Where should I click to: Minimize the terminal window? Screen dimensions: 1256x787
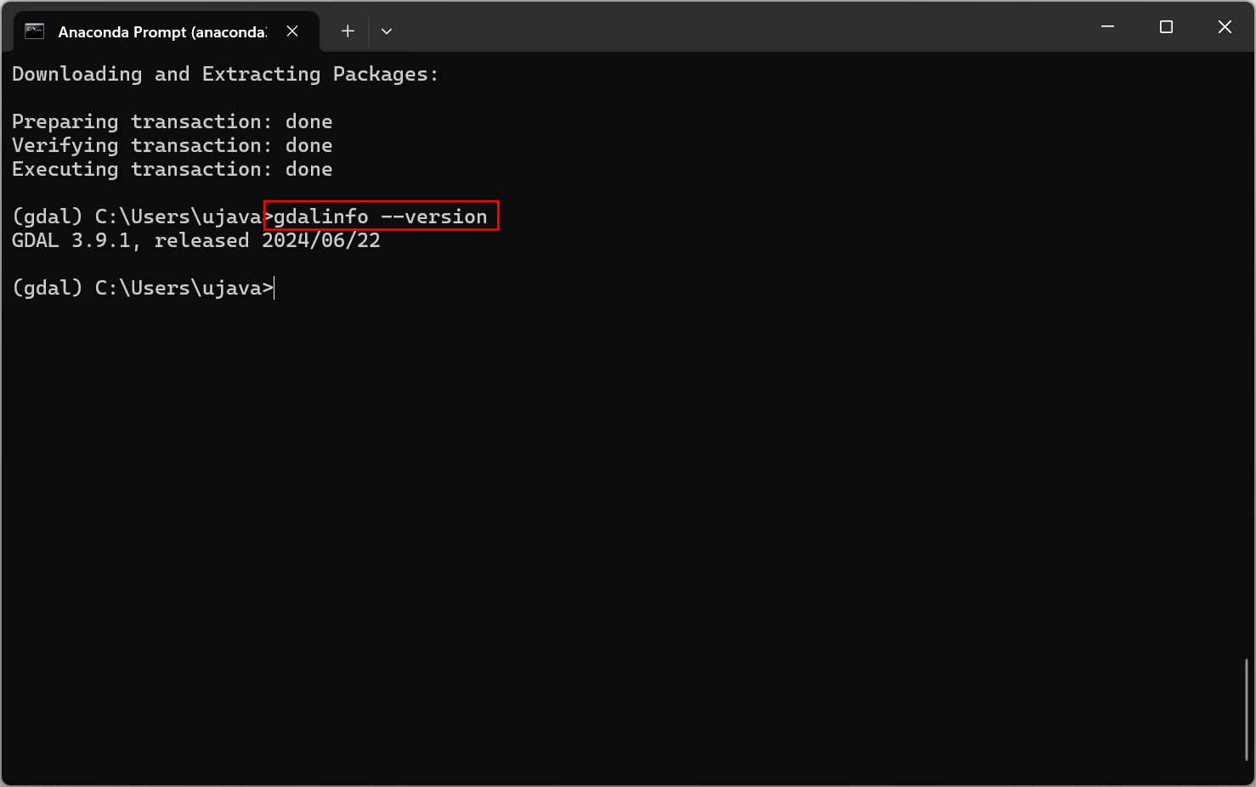tap(1107, 27)
